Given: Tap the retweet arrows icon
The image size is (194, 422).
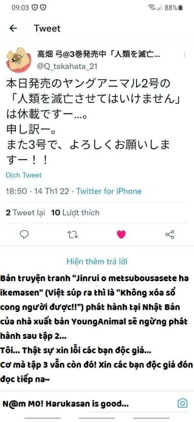Looking at the screenshot, I should click(73, 235).
